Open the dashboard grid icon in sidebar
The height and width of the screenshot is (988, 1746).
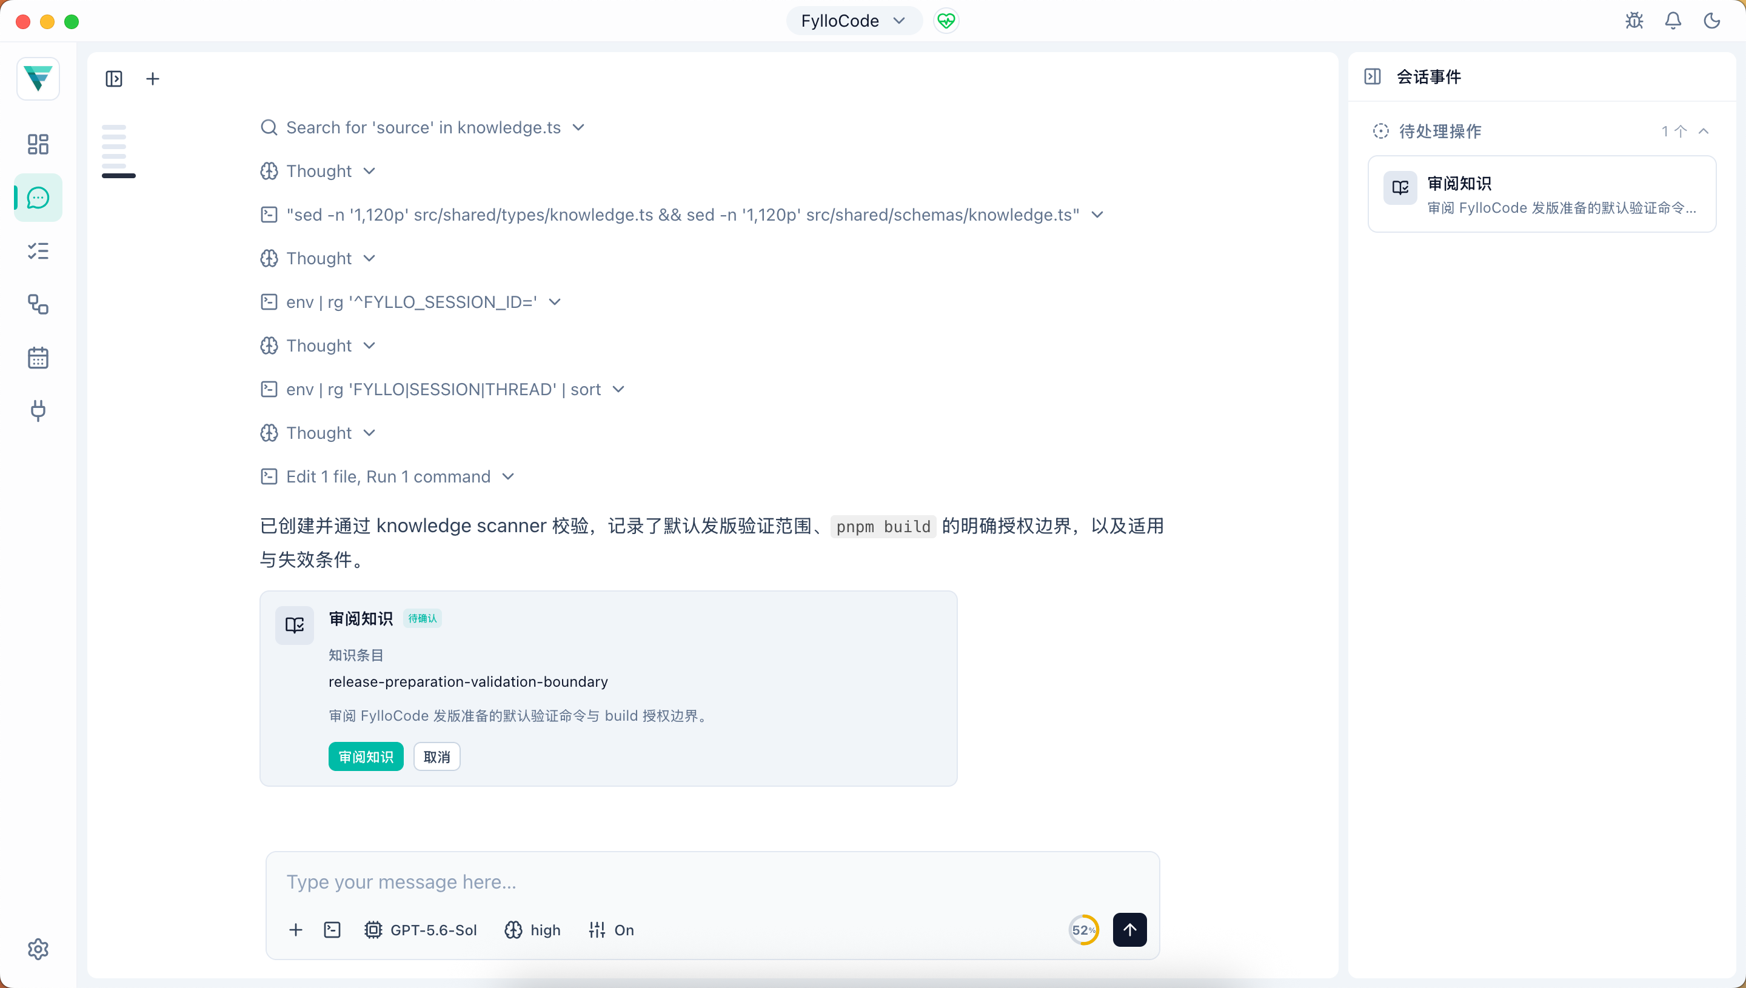tap(38, 144)
